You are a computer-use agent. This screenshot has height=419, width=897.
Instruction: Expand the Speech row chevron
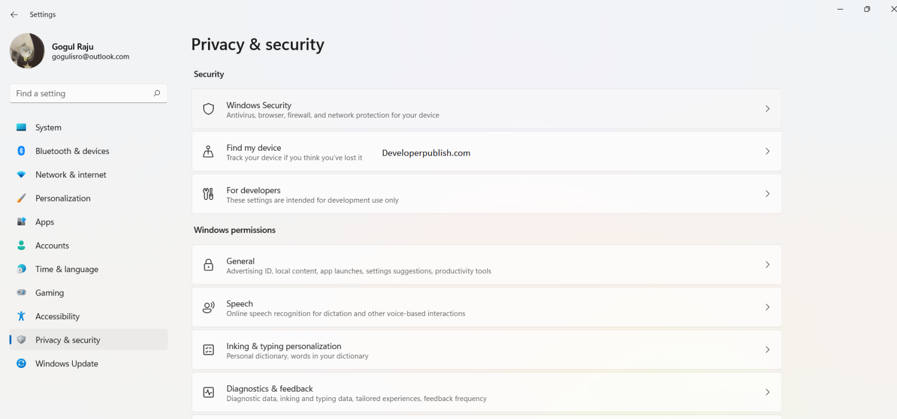[767, 307]
